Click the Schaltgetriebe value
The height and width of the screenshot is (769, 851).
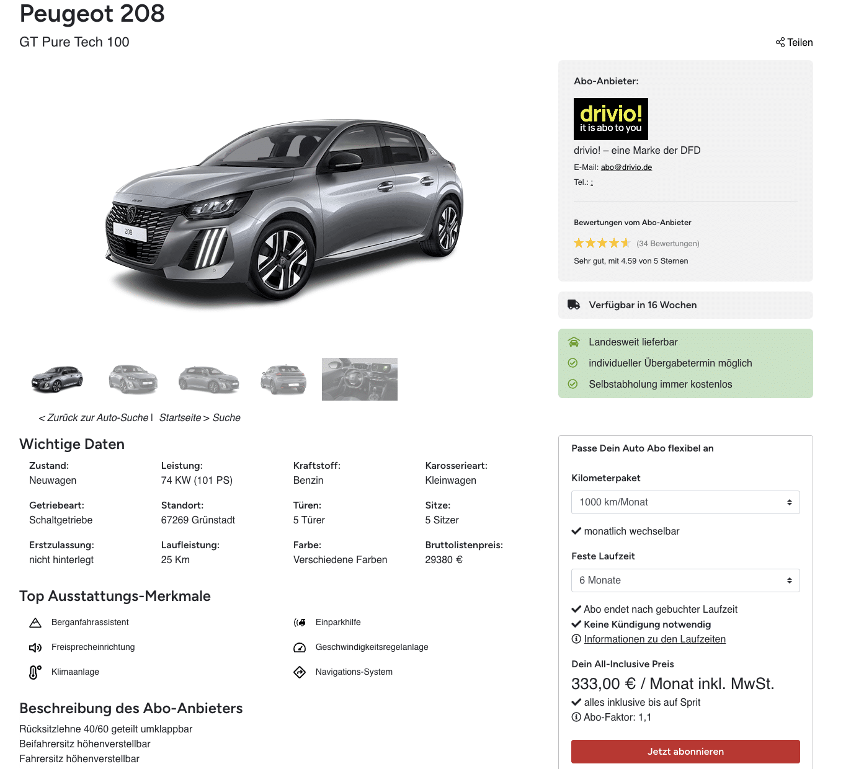(x=61, y=520)
